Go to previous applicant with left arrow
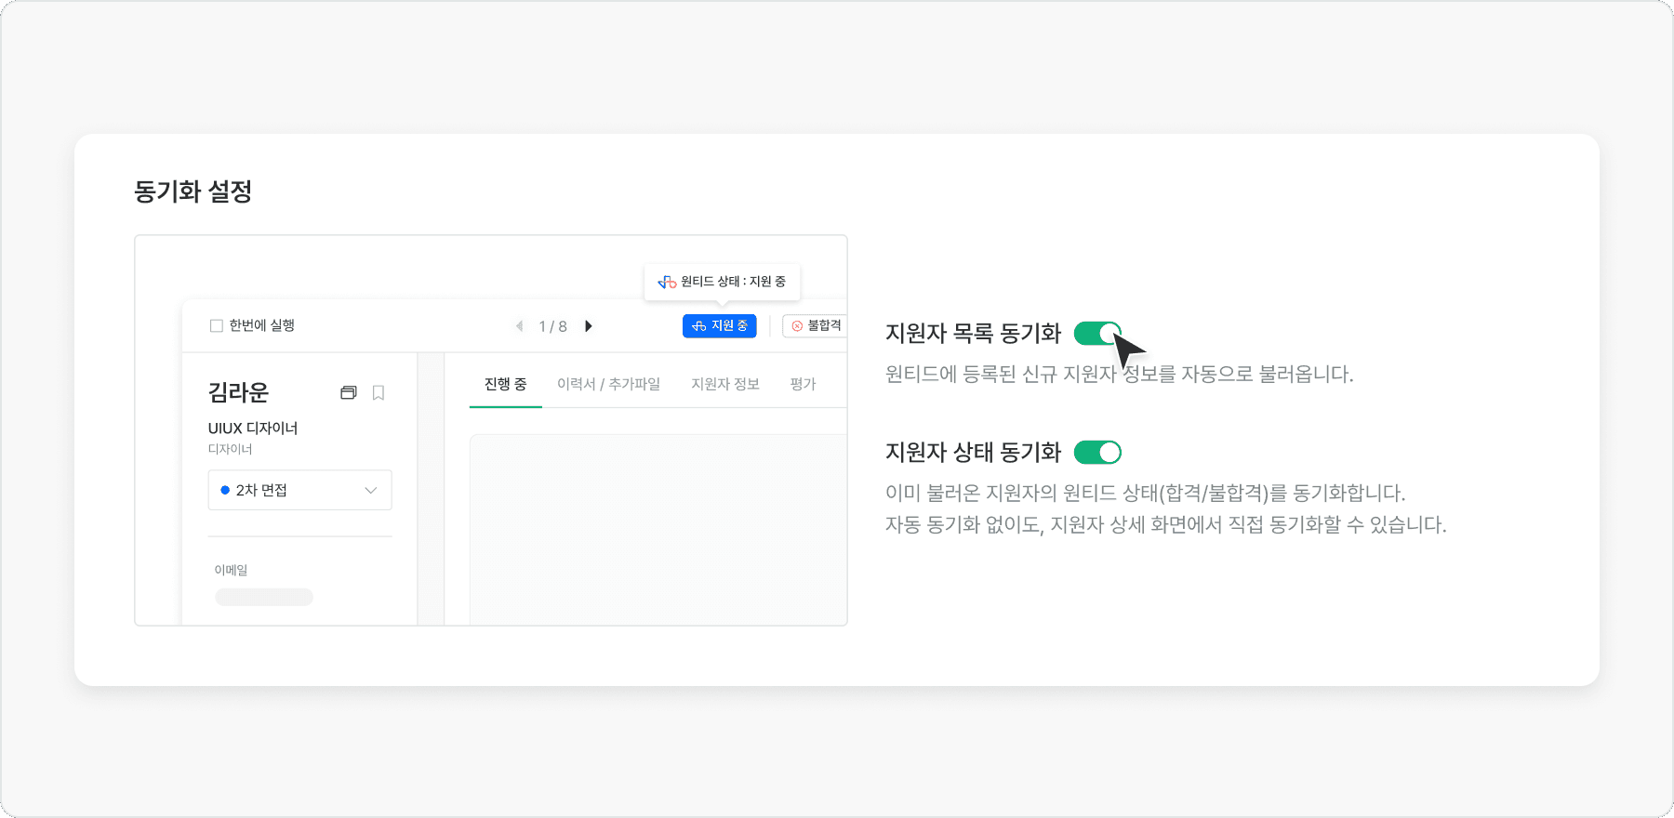The width and height of the screenshot is (1674, 818). pyautogui.click(x=519, y=326)
